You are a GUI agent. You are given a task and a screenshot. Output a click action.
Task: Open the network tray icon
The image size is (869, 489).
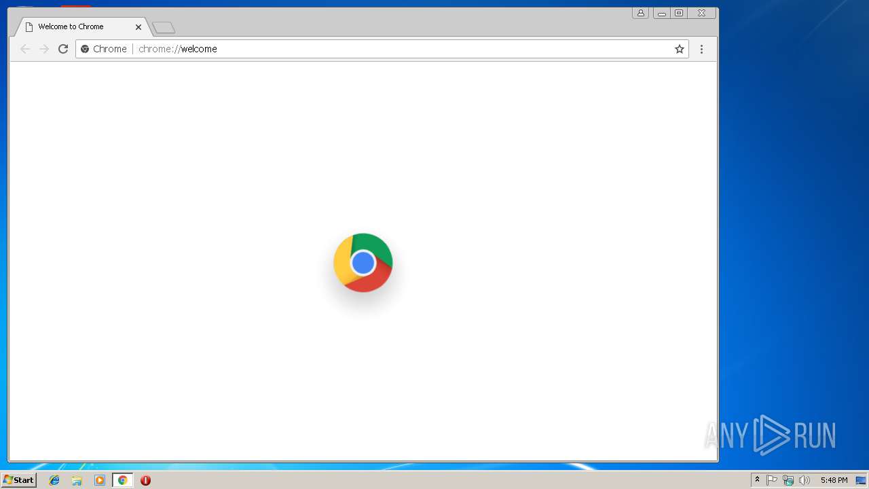[788, 480]
